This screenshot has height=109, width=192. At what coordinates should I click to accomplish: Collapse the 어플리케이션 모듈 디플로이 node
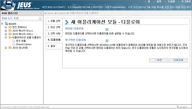(6, 37)
